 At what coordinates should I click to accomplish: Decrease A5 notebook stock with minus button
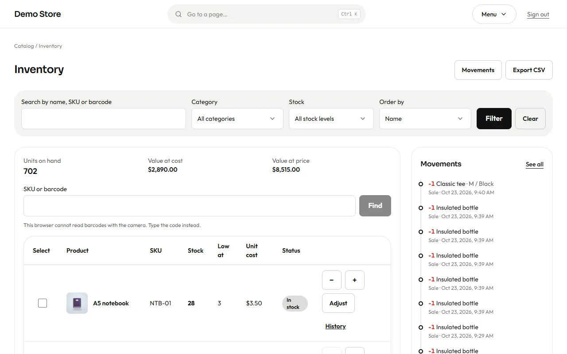point(332,280)
